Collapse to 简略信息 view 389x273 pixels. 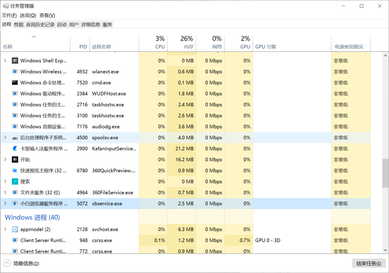[21, 264]
